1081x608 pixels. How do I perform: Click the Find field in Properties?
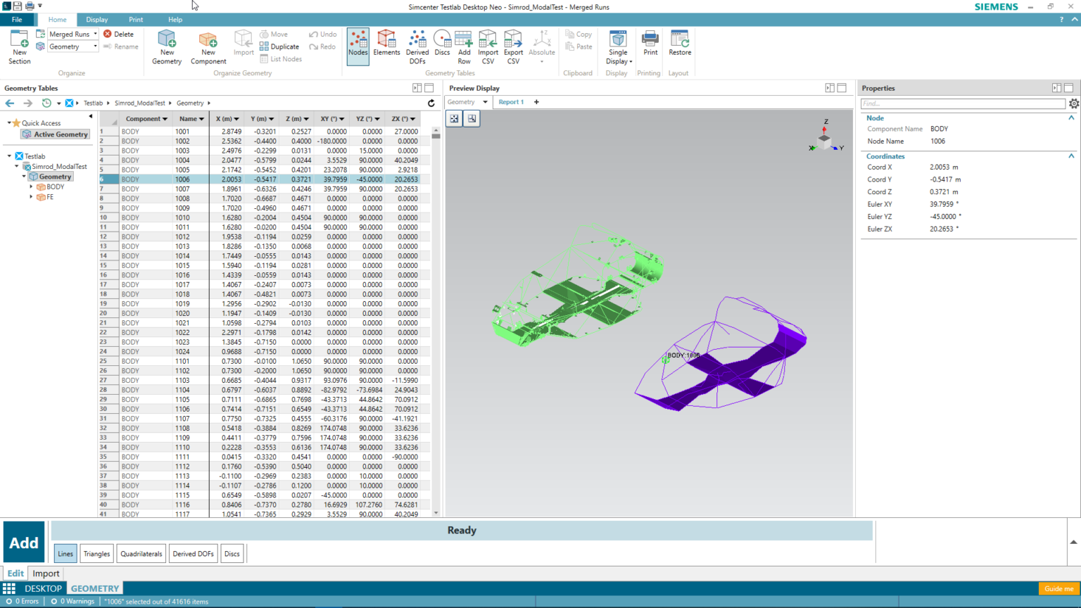click(964, 103)
